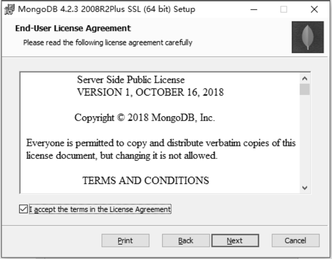Click the license text scrollbar thumb
This screenshot has height=259, width=332.
[x=305, y=90]
